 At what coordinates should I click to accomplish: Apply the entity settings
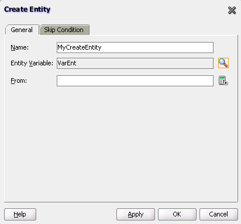point(136,214)
